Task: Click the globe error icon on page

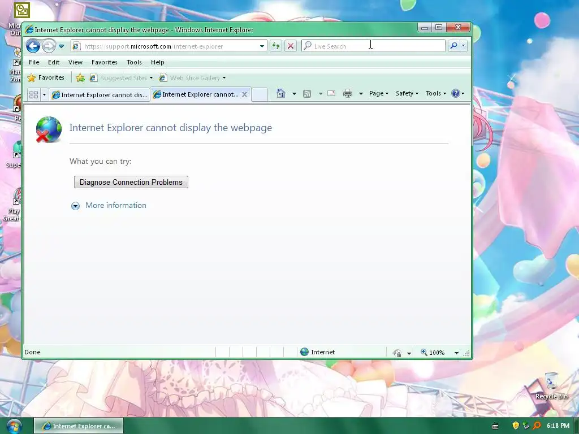Action: (x=49, y=129)
